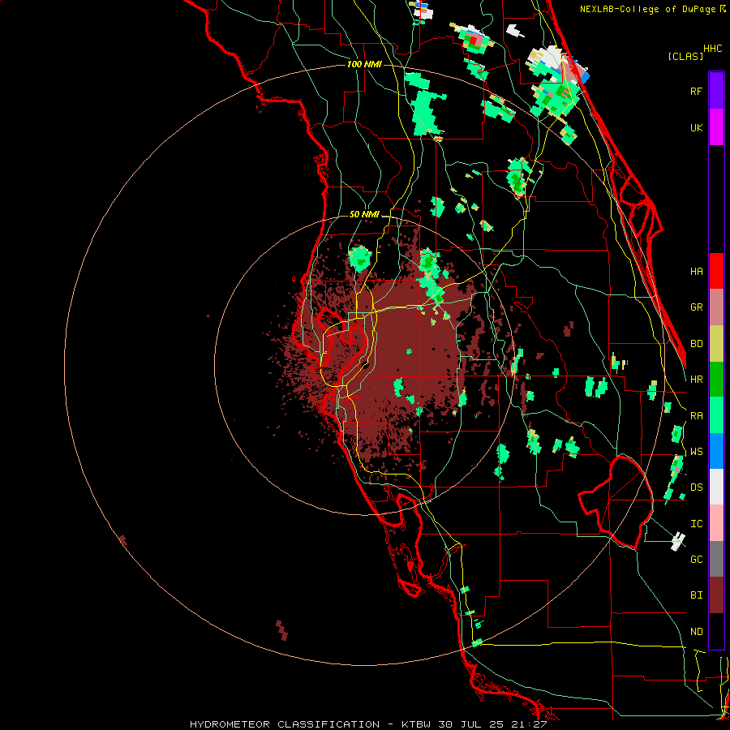Screen dimensions: 730x730
Task: Click the "WS" legend label
Action: [x=696, y=452]
